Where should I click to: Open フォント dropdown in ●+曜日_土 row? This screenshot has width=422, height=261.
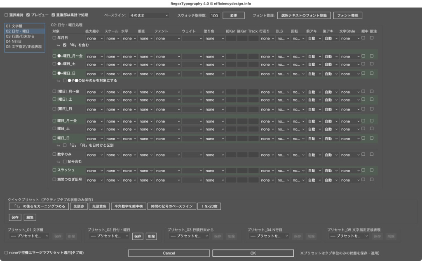pyautogui.click(x=167, y=65)
